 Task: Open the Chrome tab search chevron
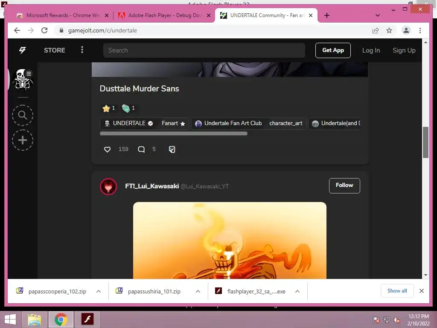pos(378,15)
